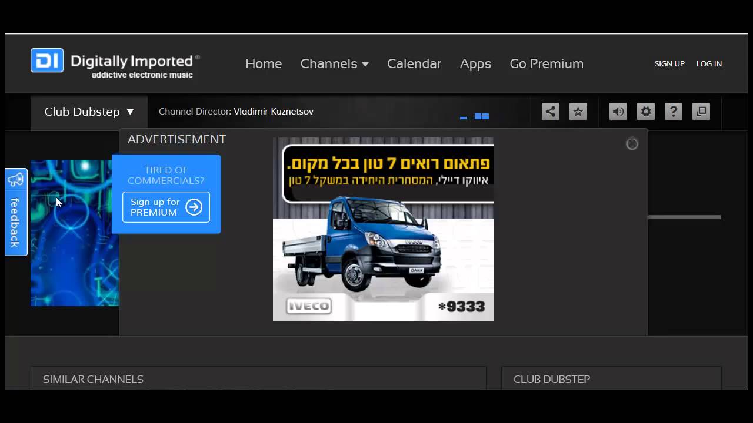The height and width of the screenshot is (423, 753).
Task: Click the blue Club Dubstep channel artwork
Action: 75,233
